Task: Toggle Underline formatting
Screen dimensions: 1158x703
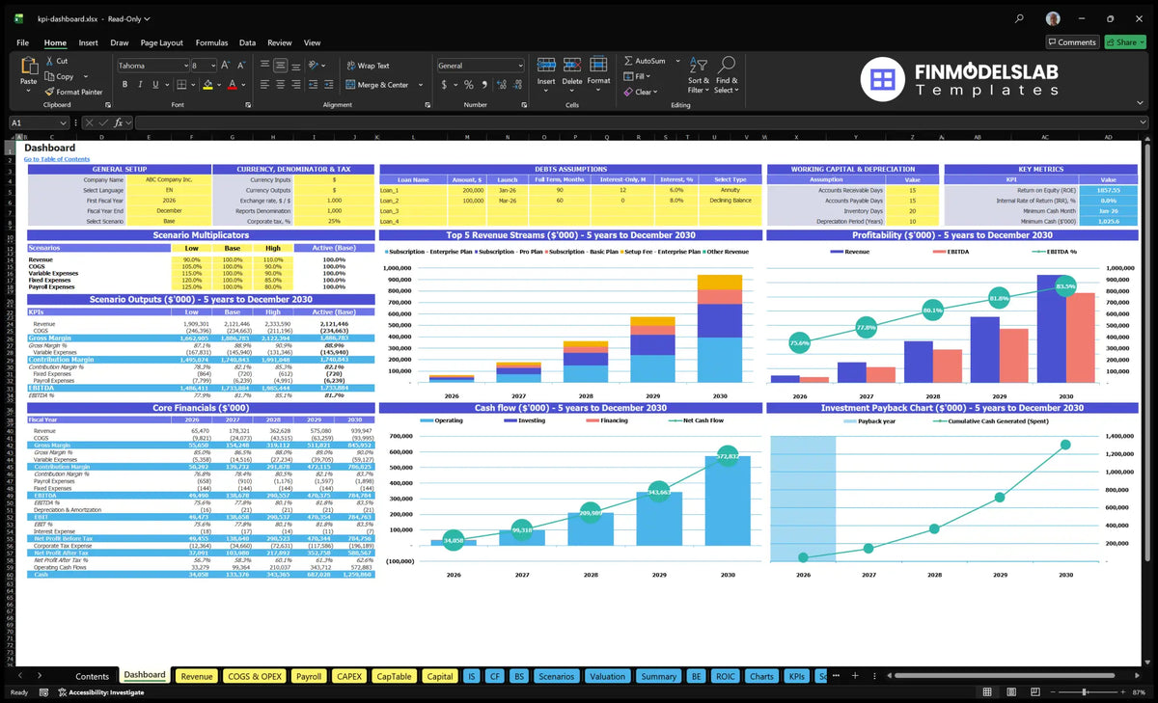Action: (x=153, y=85)
